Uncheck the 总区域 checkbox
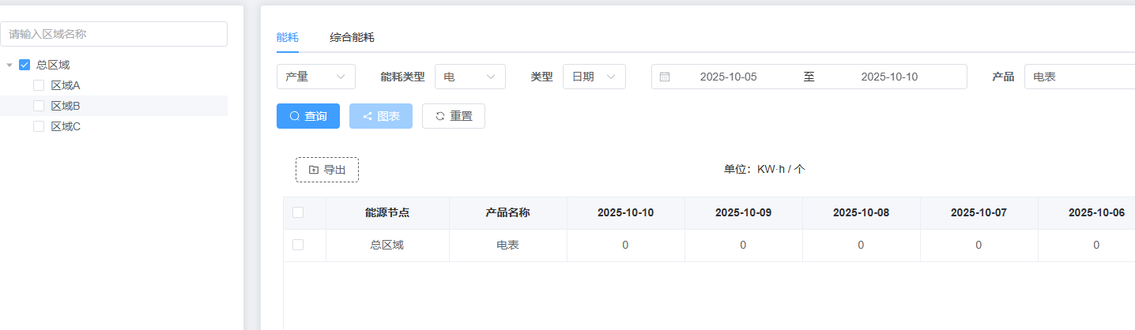 point(25,65)
